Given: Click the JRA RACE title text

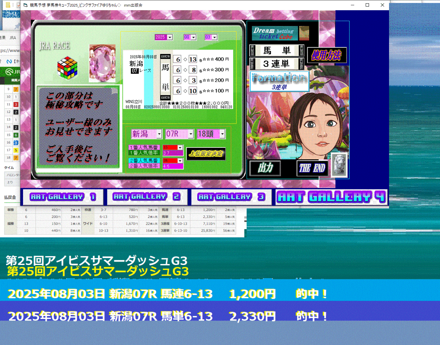Looking at the screenshot, I should [54, 46].
